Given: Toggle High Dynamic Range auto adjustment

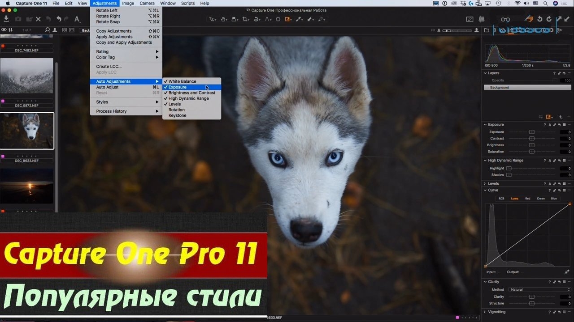Looking at the screenshot, I should pos(191,98).
